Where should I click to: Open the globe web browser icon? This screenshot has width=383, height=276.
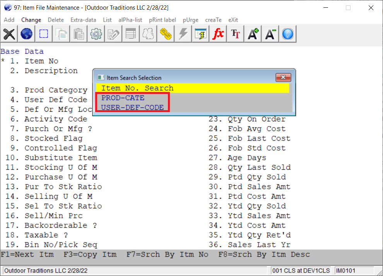pyautogui.click(x=26, y=34)
